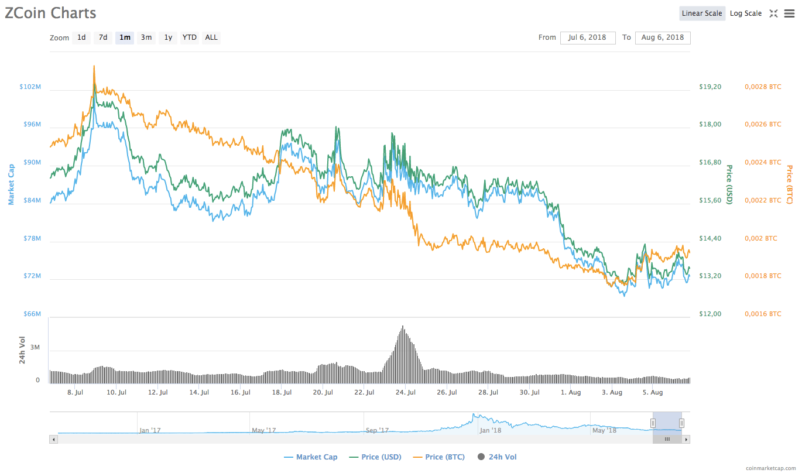
Task: Click the navigator scrollbar thumb
Action: [x=667, y=439]
